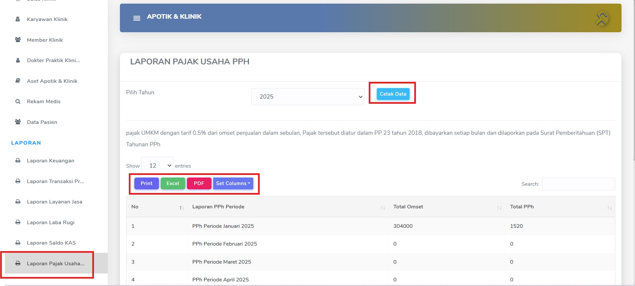Go to Rekam Medis page

[x=44, y=102]
